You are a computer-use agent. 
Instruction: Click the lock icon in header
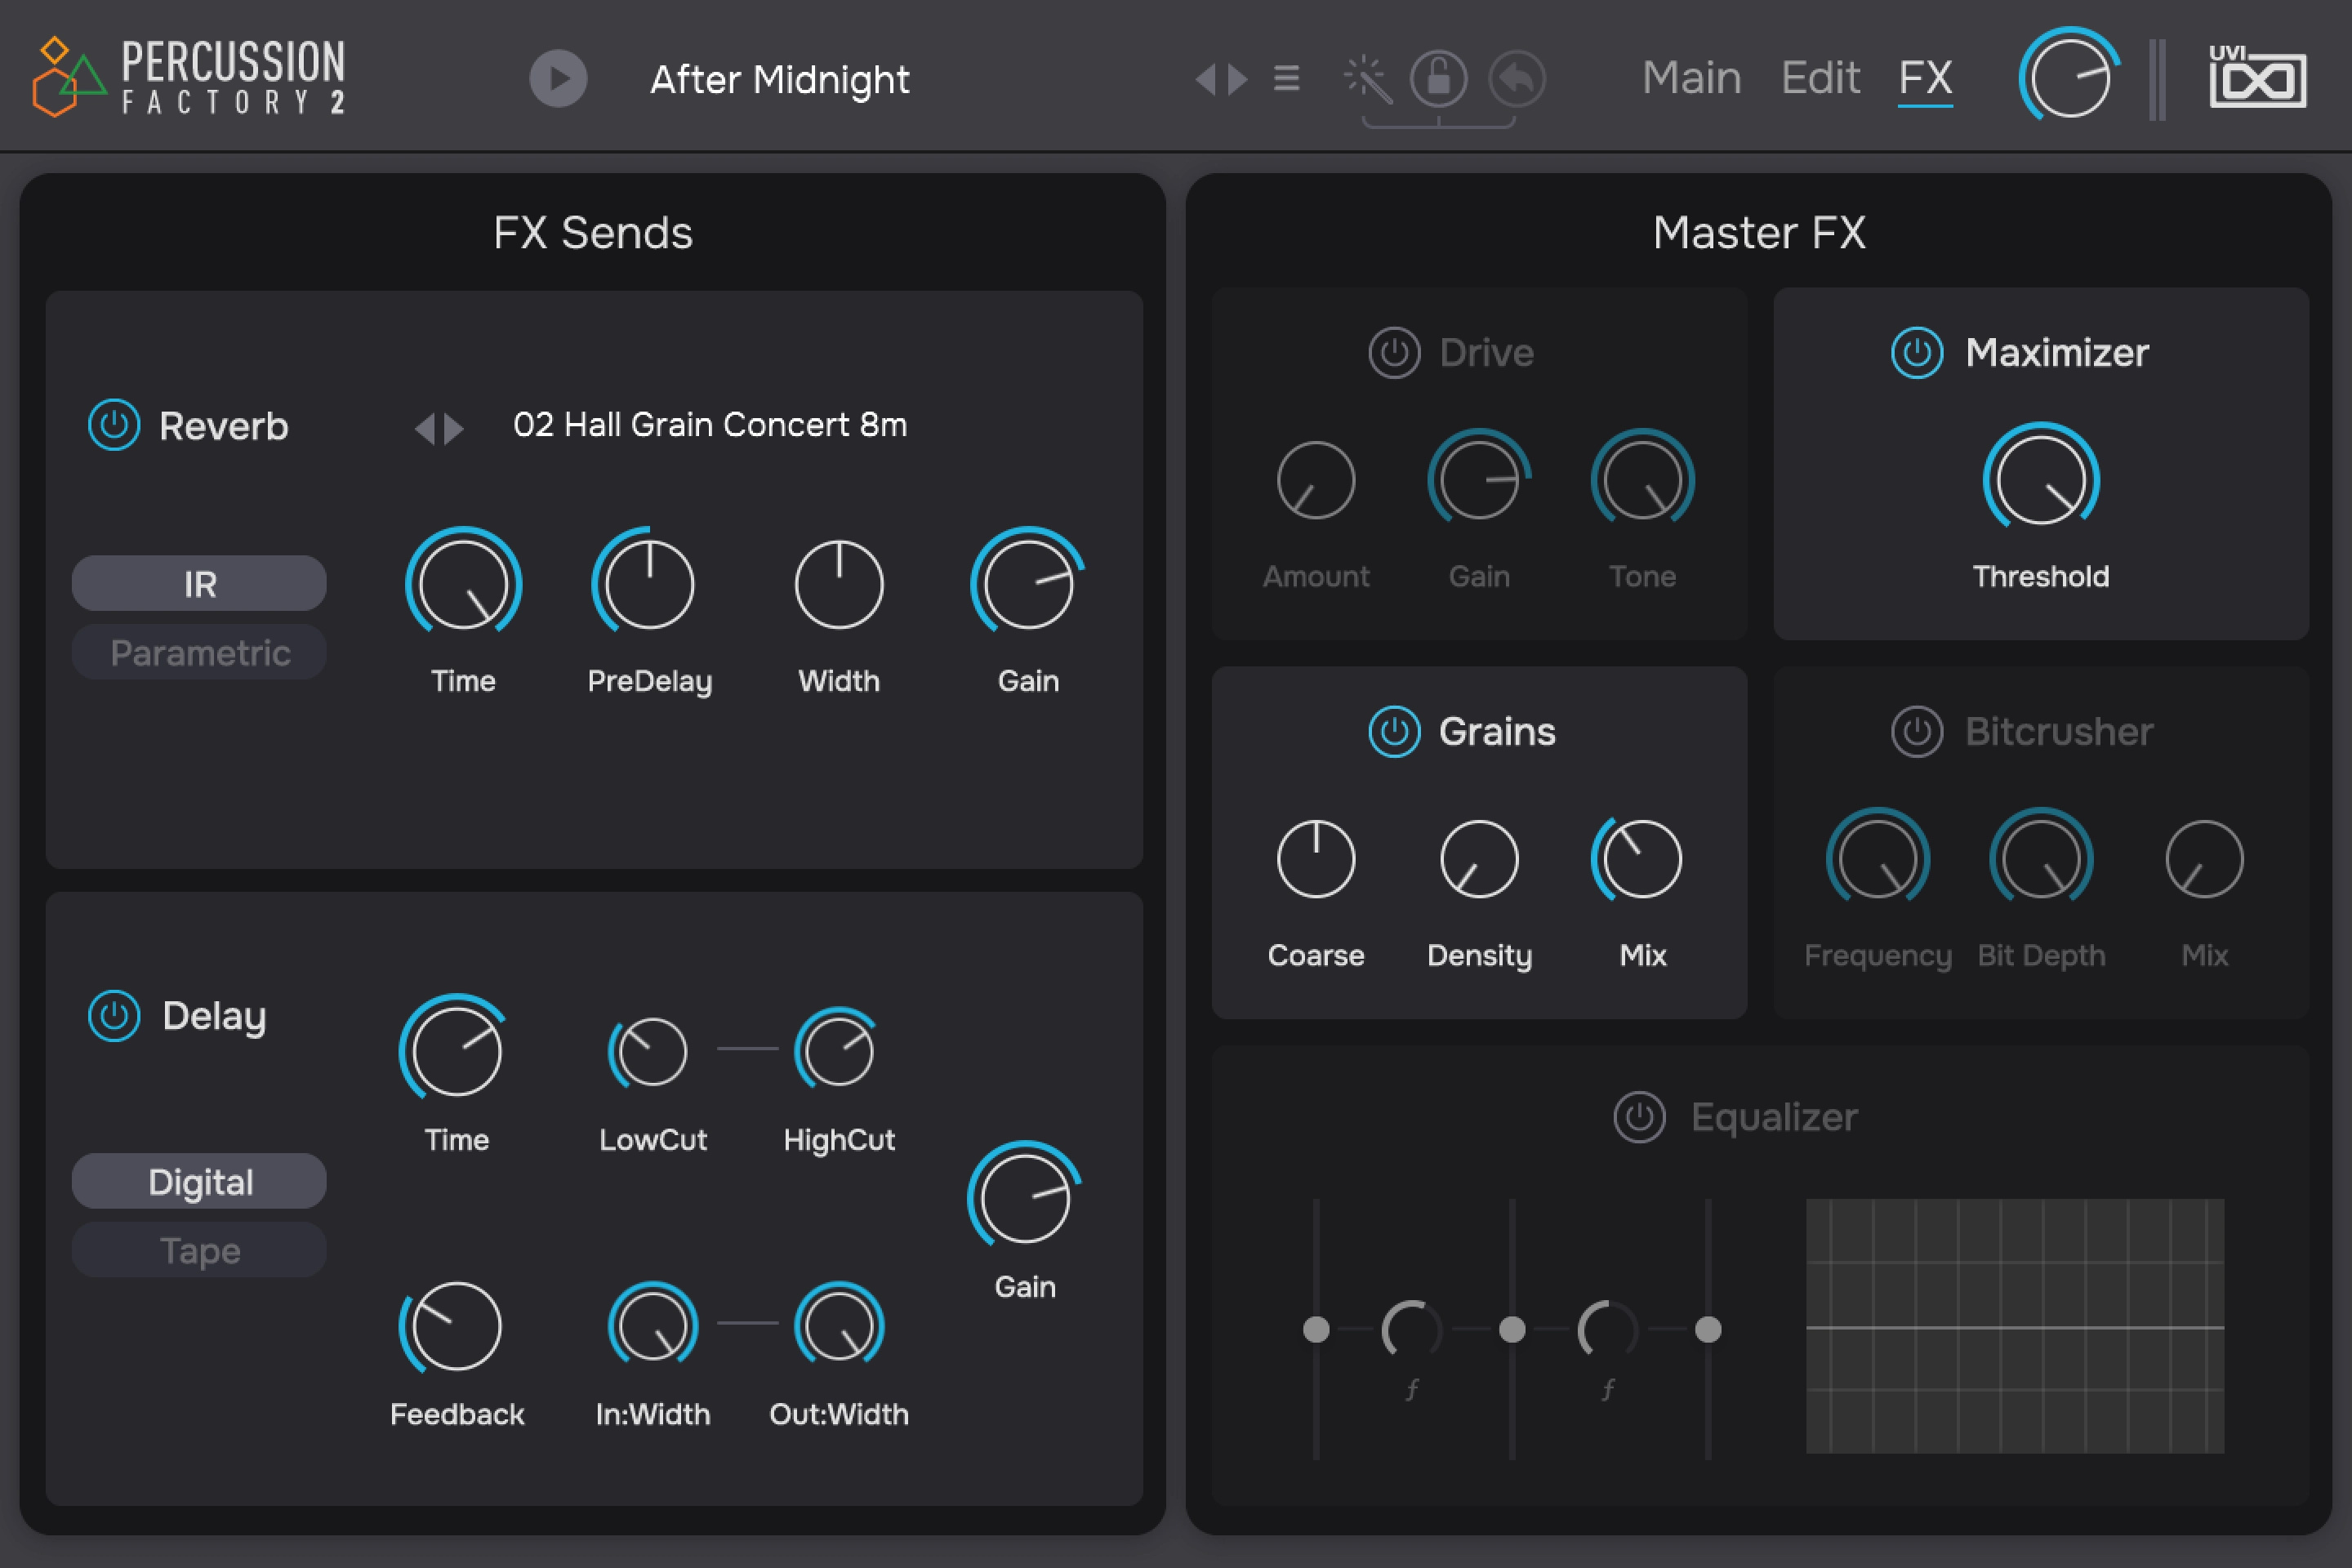(x=1439, y=78)
